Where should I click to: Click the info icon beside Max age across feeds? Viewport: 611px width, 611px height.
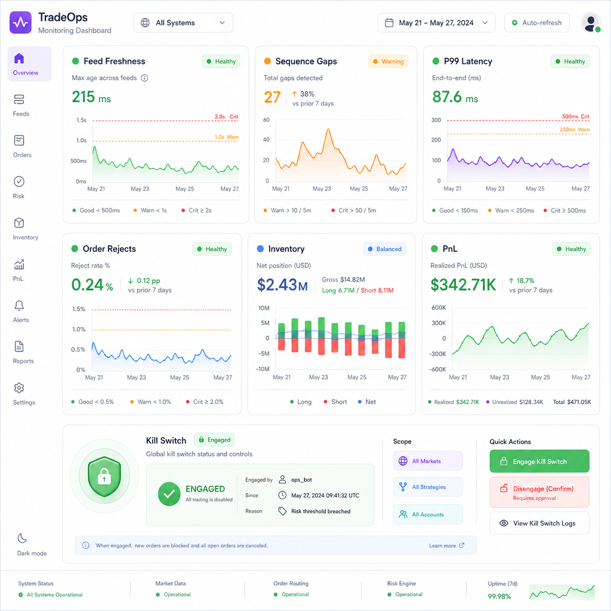pyautogui.click(x=144, y=78)
